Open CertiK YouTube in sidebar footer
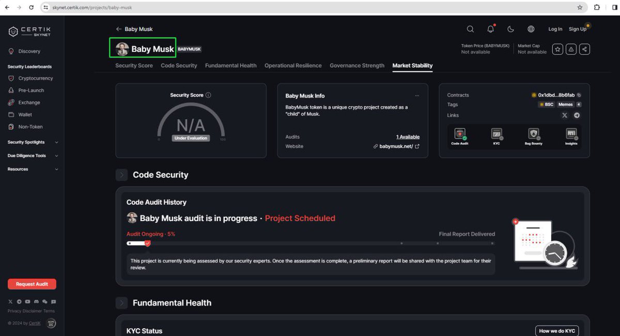The width and height of the screenshot is (620, 336). pyautogui.click(x=27, y=301)
